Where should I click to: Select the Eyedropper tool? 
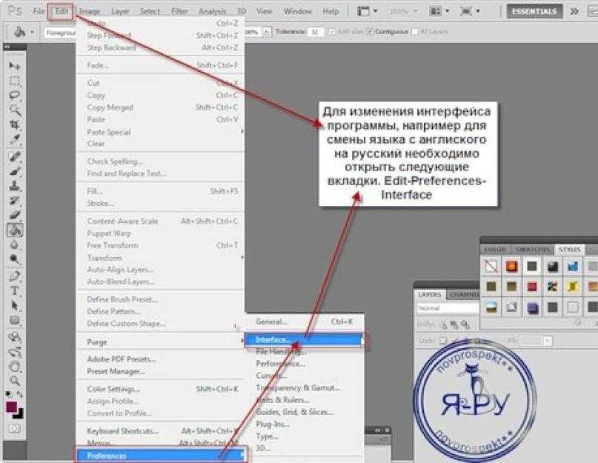pos(15,139)
